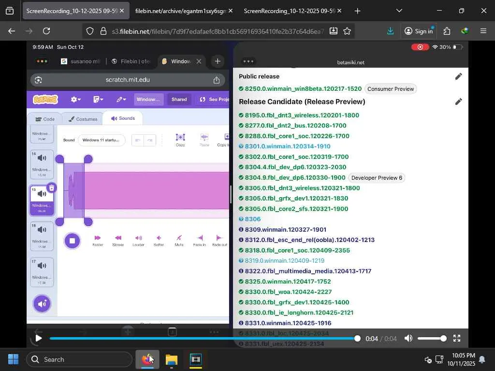Image resolution: width=495 pixels, height=371 pixels.
Task: Open Firefox View tab overview icon
Action: coord(10,11)
